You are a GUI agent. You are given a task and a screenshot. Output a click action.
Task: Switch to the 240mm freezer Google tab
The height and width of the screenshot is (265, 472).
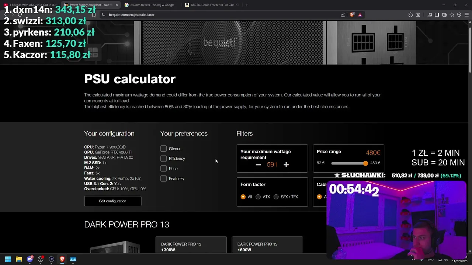pyautogui.click(x=151, y=5)
